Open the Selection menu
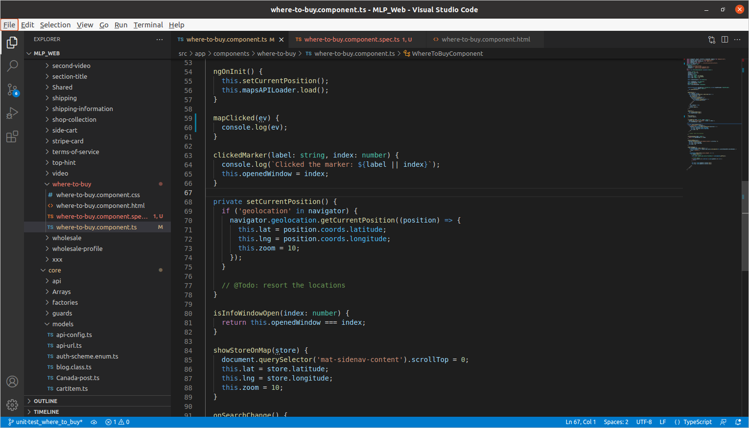Viewport: 749px width, 428px height. pos(55,25)
